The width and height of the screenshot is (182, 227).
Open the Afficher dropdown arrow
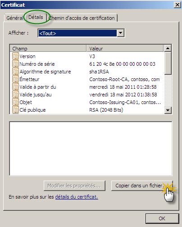click(120, 33)
